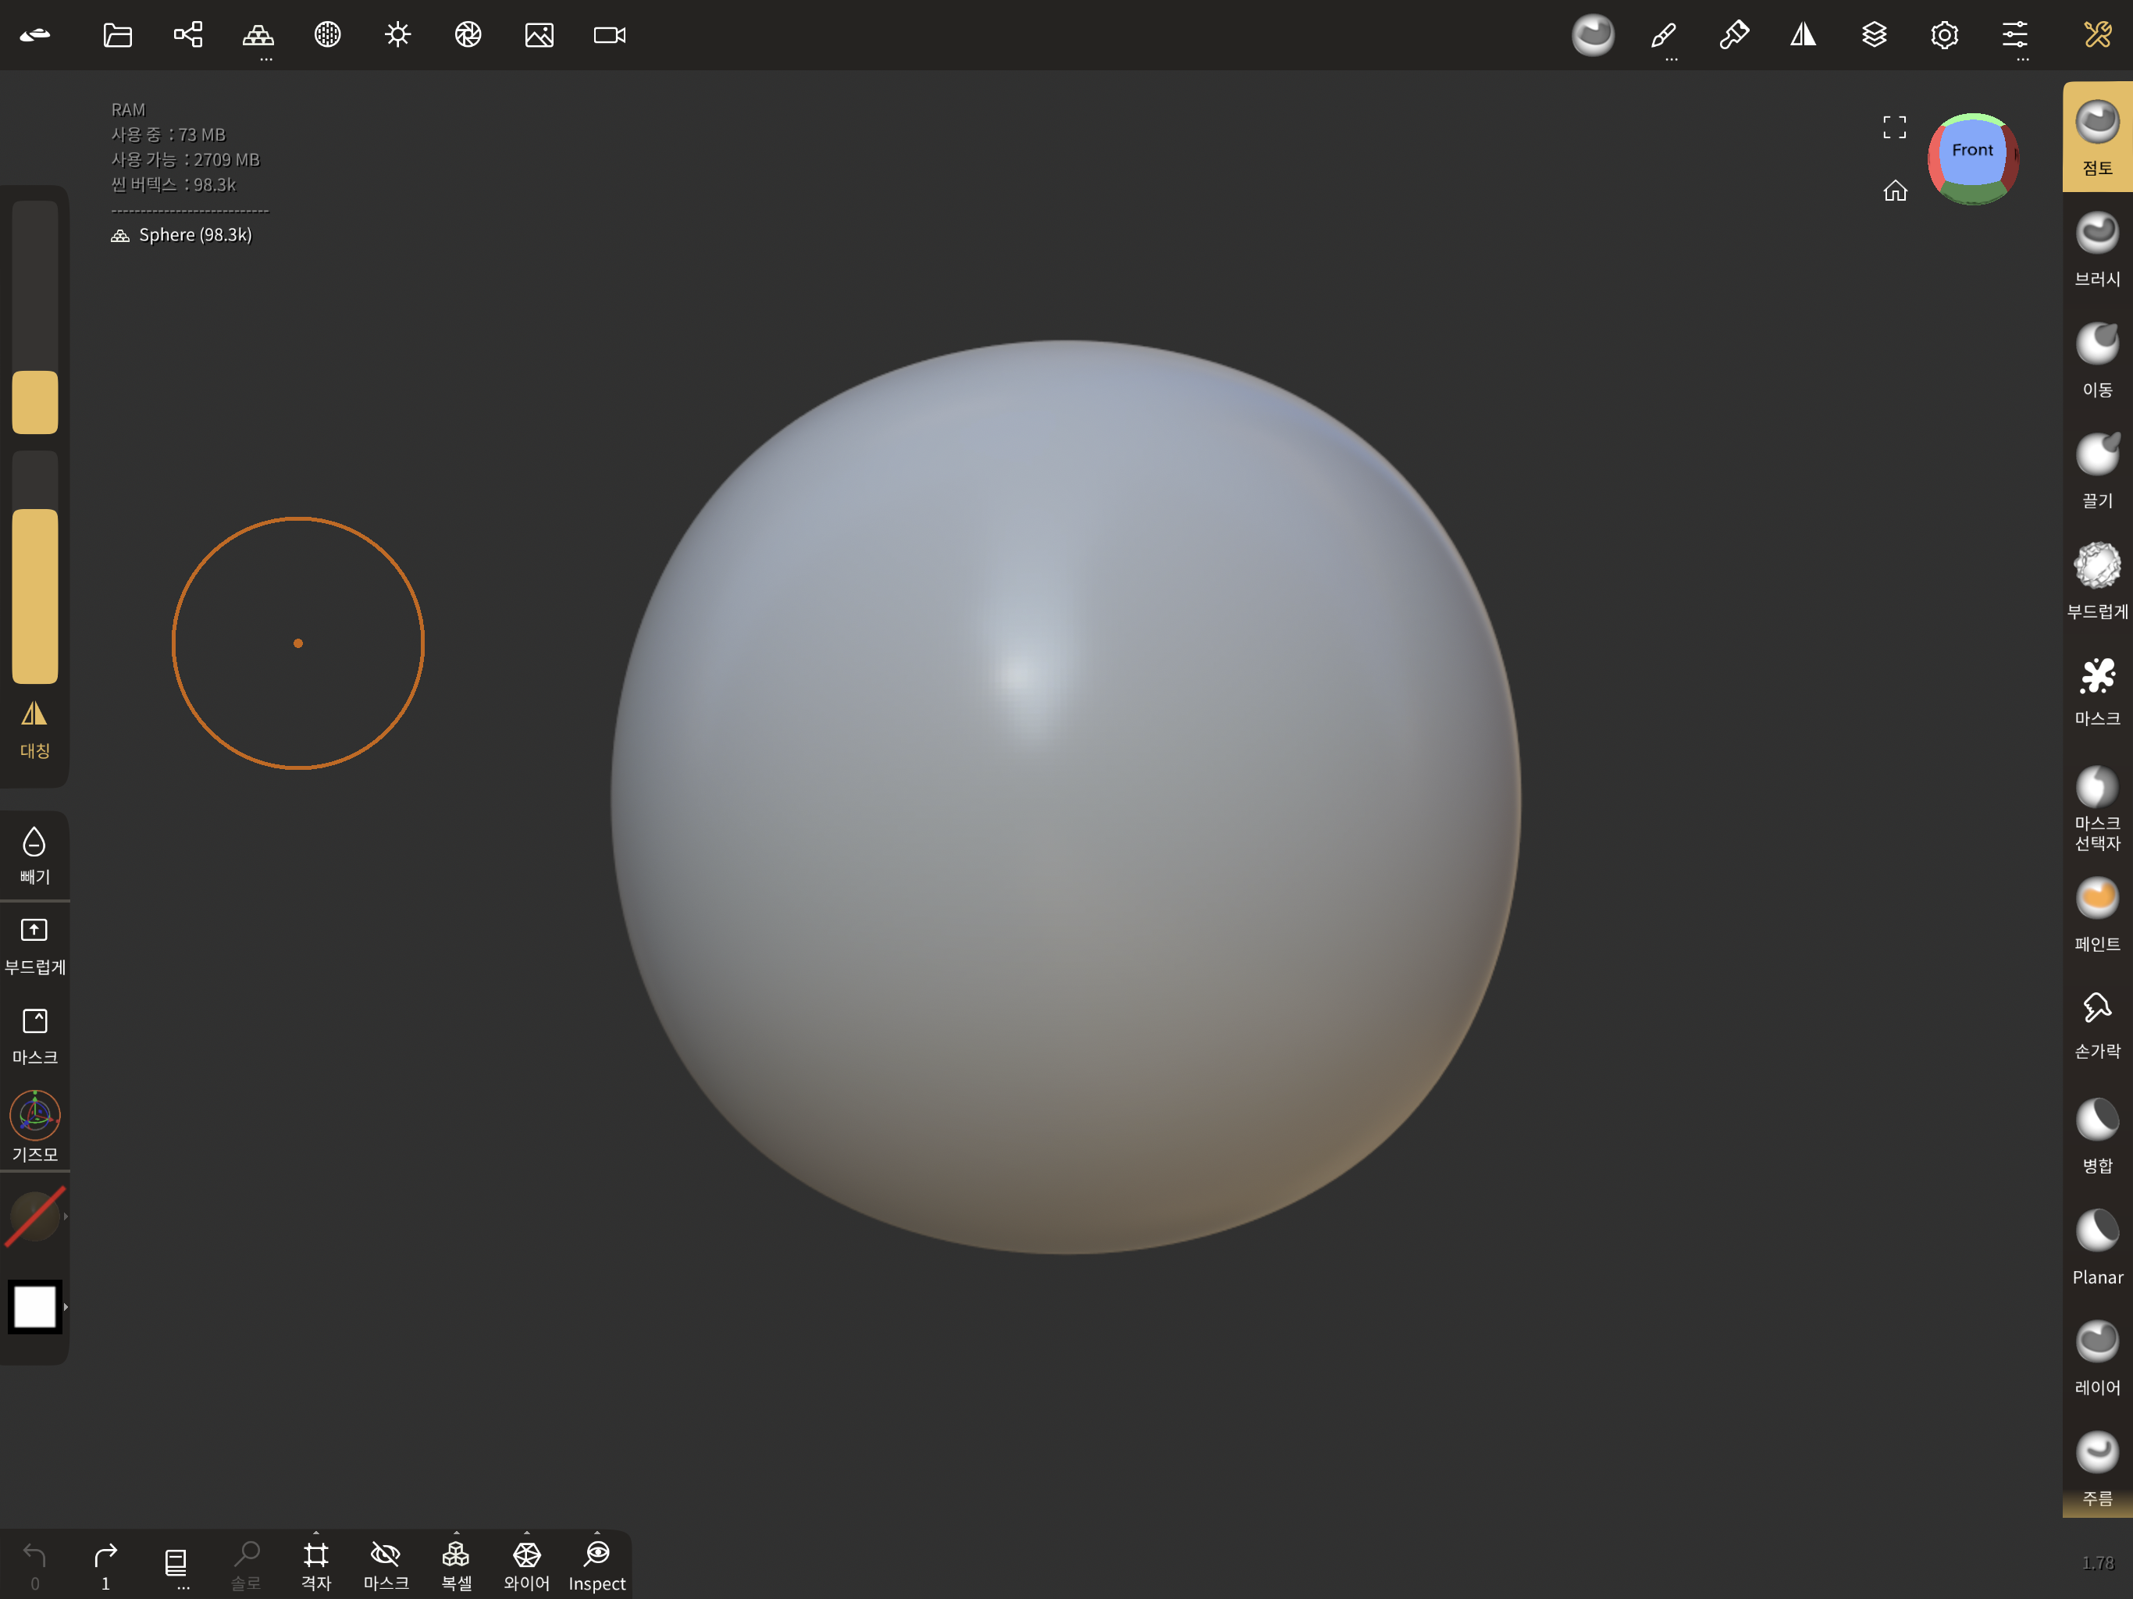2133x1599 pixels.
Task: Open the camera settings icon in top bar
Action: pyautogui.click(x=610, y=36)
